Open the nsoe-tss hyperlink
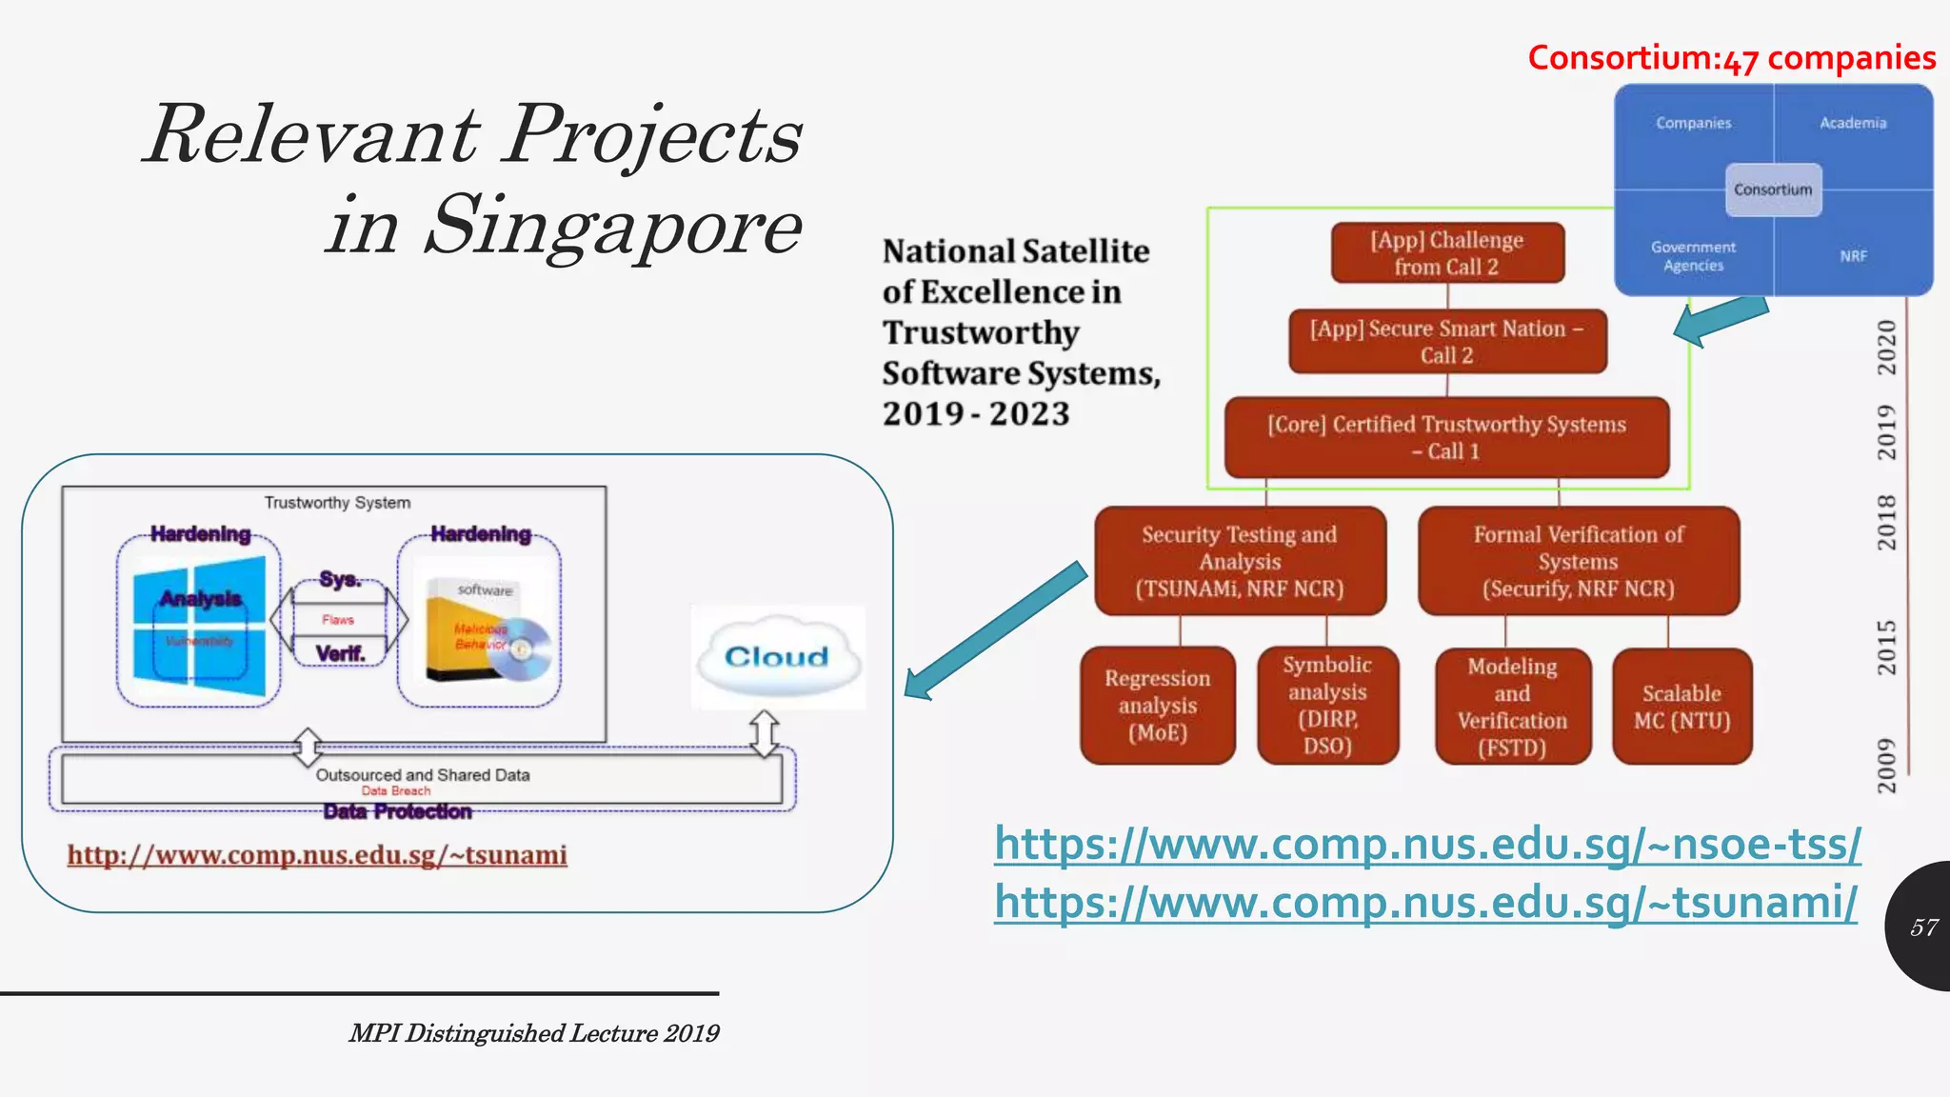 1426,844
